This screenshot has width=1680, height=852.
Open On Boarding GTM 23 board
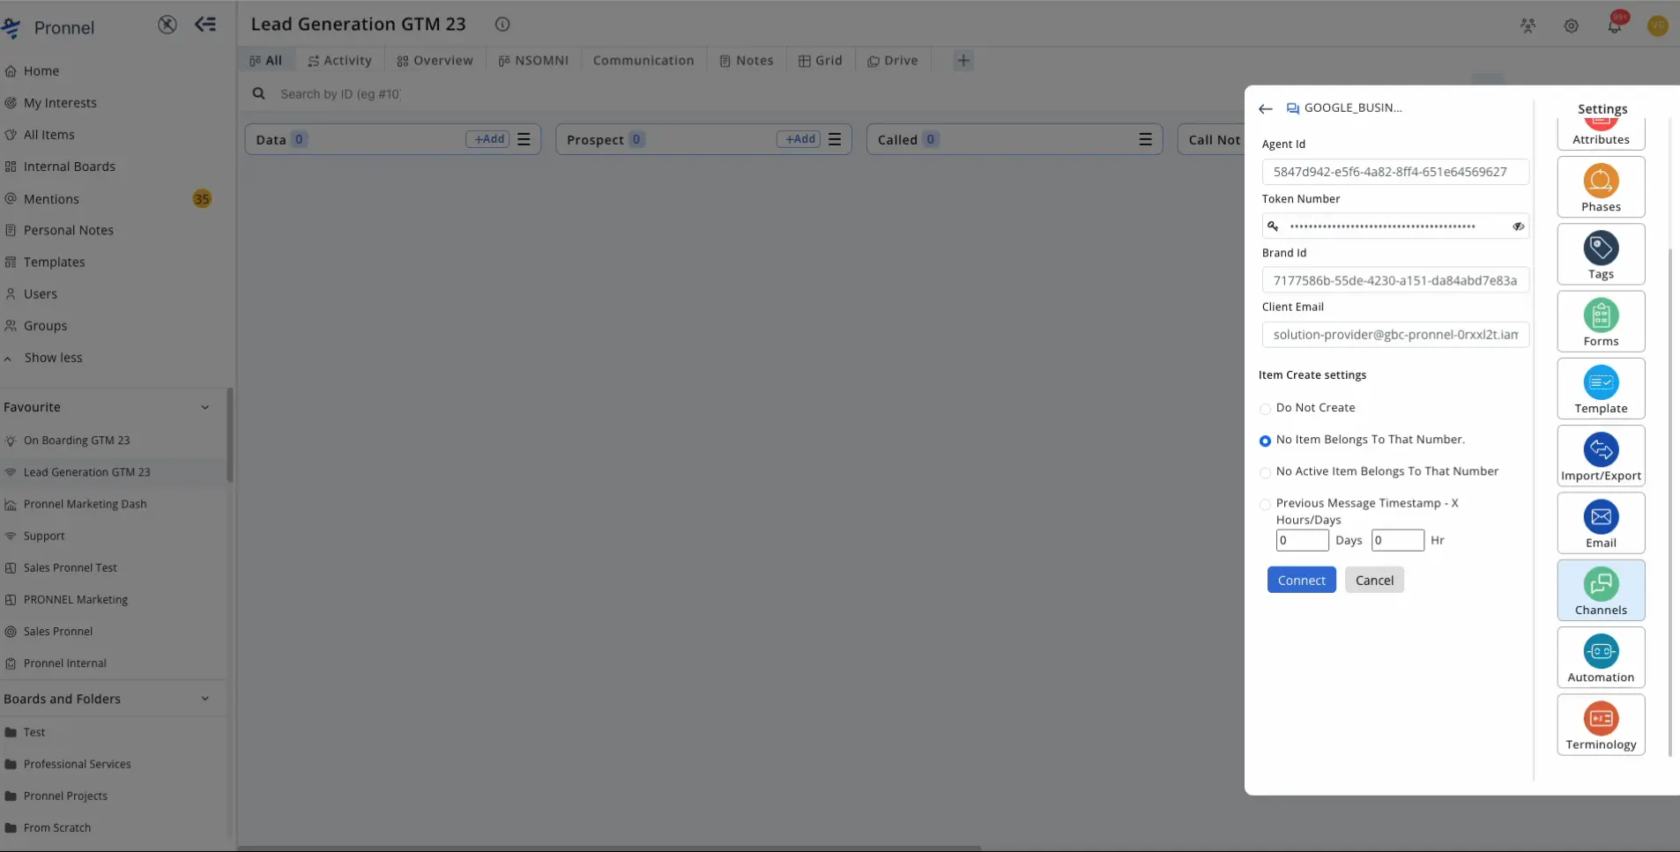pos(77,441)
